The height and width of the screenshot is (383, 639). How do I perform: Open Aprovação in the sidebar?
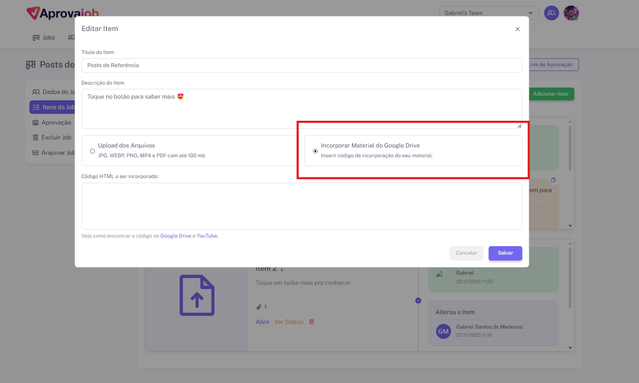coord(52,122)
